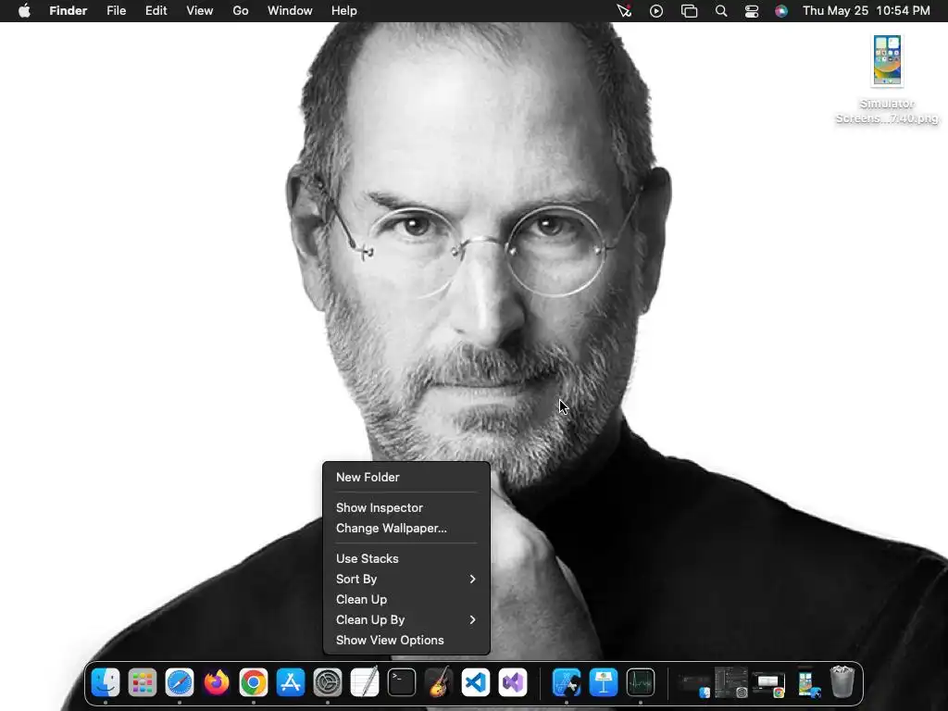Open the Edit menu
This screenshot has width=948, height=711.
(x=156, y=11)
